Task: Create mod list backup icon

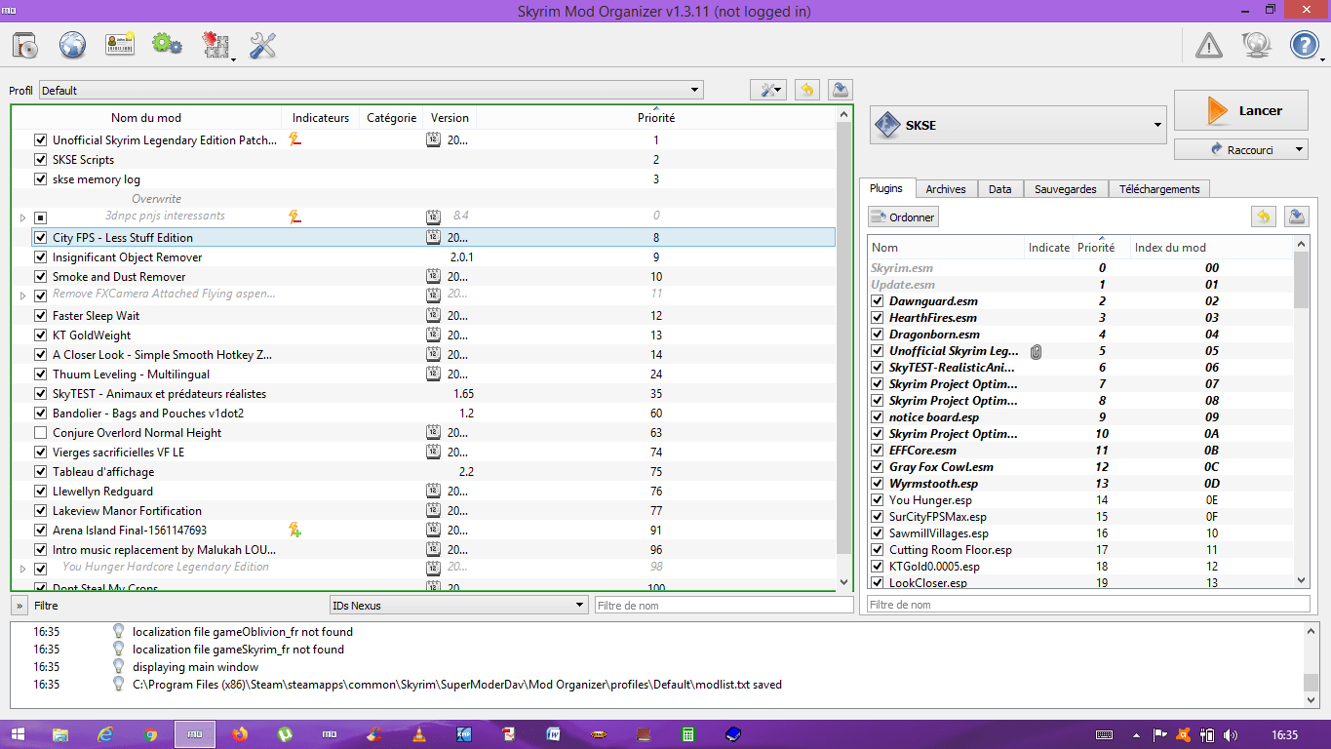Action: (841, 90)
